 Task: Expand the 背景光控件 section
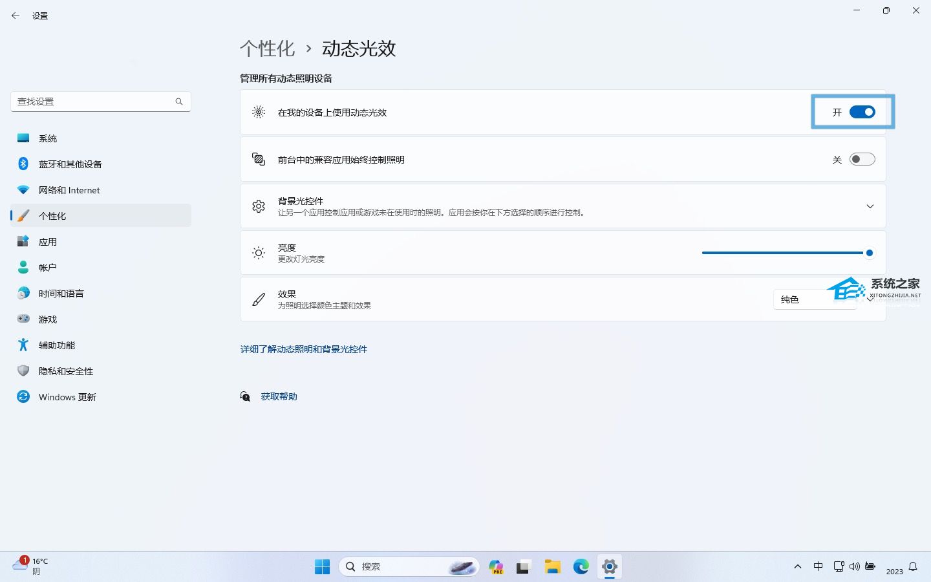870,206
